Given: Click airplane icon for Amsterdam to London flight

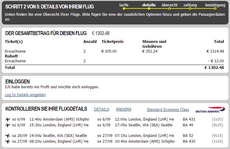Looking at the screenshot, I should coord(8,119).
